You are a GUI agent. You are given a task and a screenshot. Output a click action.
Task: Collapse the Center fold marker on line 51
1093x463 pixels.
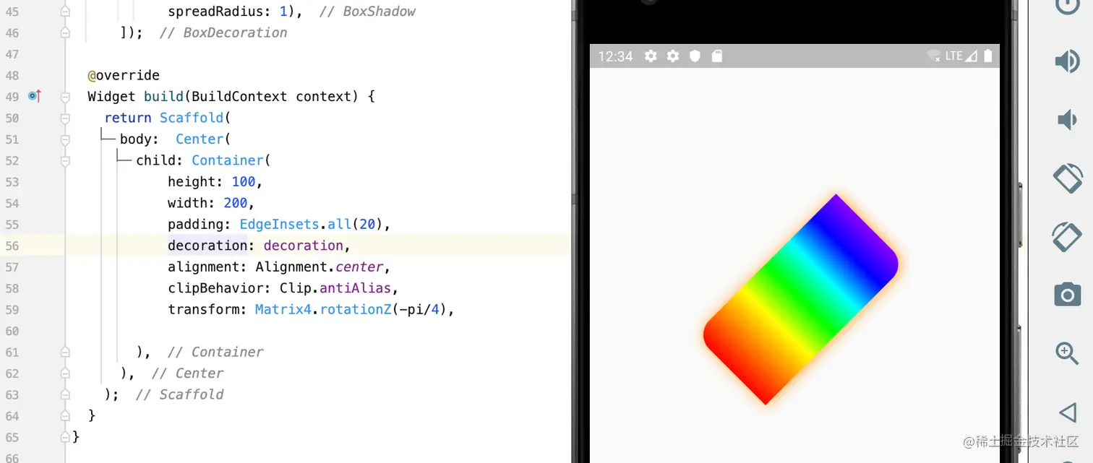coord(65,139)
